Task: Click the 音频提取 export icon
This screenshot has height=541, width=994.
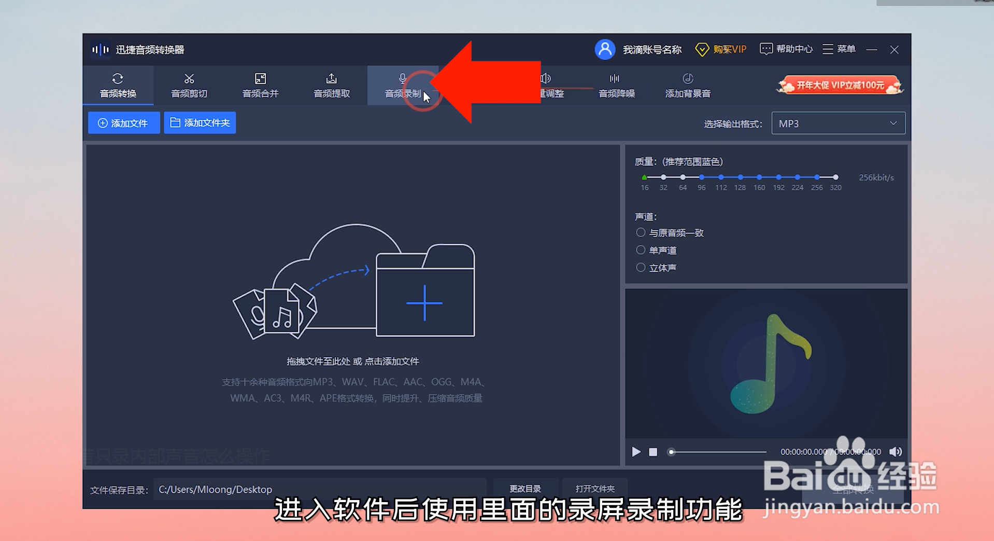Action: click(x=332, y=78)
